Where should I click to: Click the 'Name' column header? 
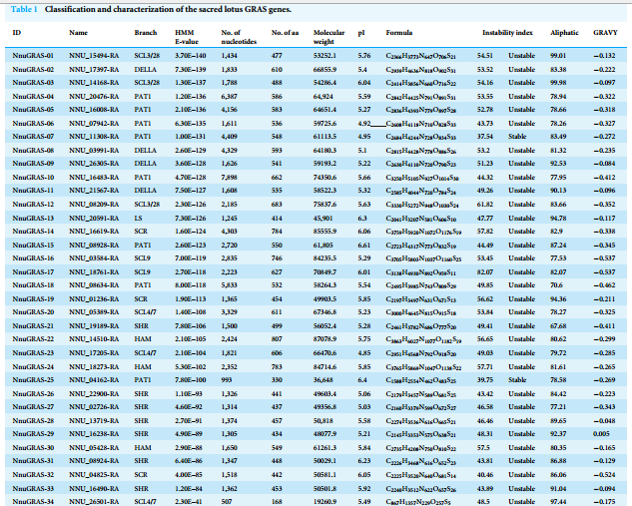[78, 33]
